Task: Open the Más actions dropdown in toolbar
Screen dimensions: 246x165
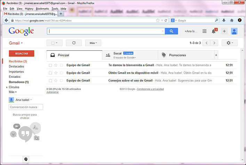Action: 93,43
